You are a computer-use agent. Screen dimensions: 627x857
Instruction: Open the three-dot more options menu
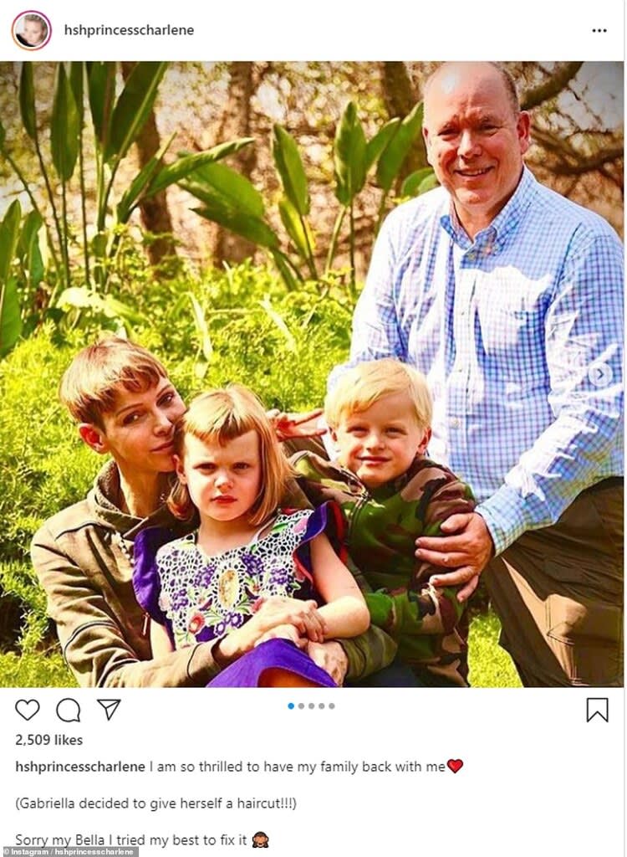click(x=599, y=31)
